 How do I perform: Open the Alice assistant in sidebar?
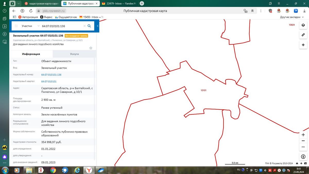click(4, 157)
